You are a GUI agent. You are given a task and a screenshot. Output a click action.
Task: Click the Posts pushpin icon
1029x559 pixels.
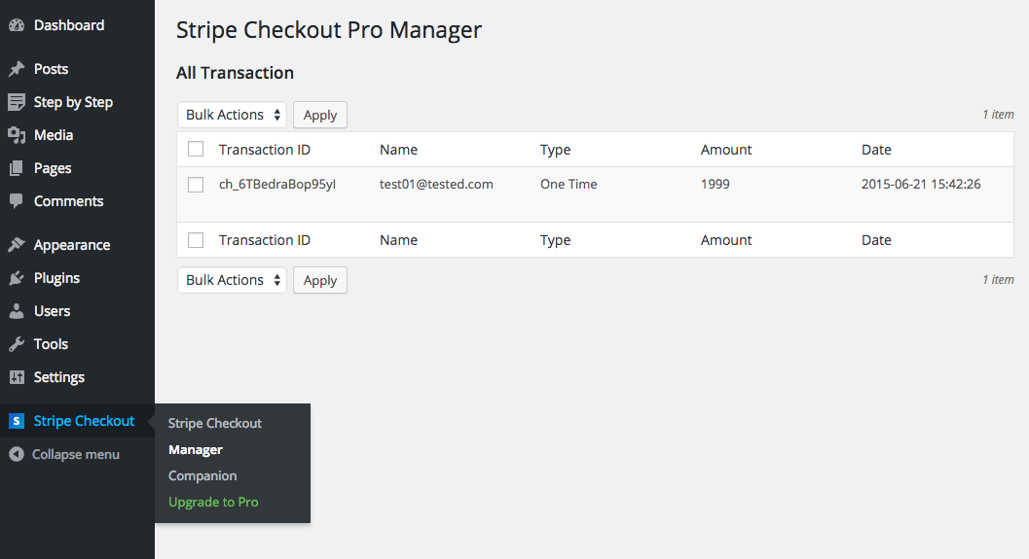tap(17, 69)
